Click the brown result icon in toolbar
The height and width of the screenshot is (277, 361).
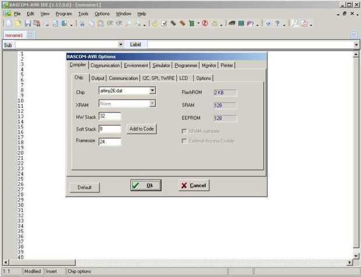183,23
